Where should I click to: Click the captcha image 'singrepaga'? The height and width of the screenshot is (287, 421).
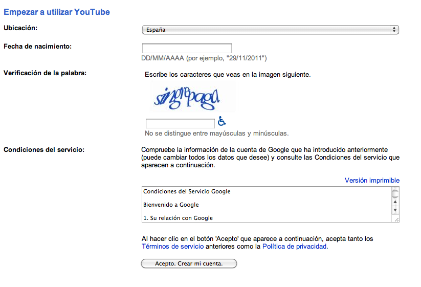192,96
